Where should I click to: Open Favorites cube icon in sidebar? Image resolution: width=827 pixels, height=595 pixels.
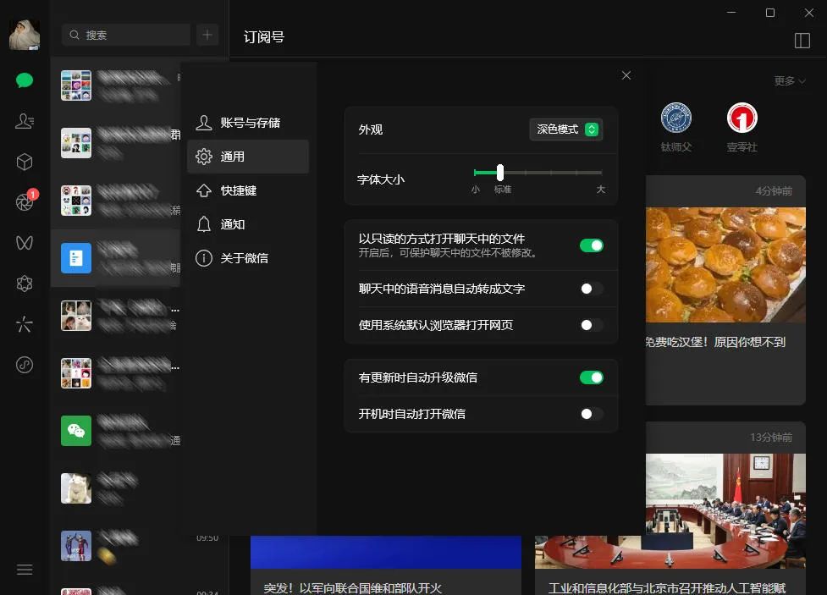click(x=25, y=162)
